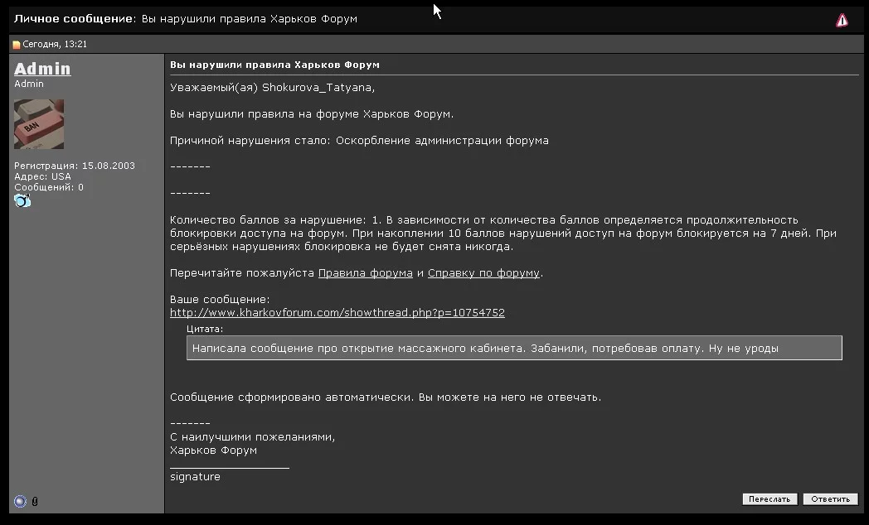The image size is (869, 525).
Task: Follow the kharkovforum showthread URL
Action: click(337, 313)
